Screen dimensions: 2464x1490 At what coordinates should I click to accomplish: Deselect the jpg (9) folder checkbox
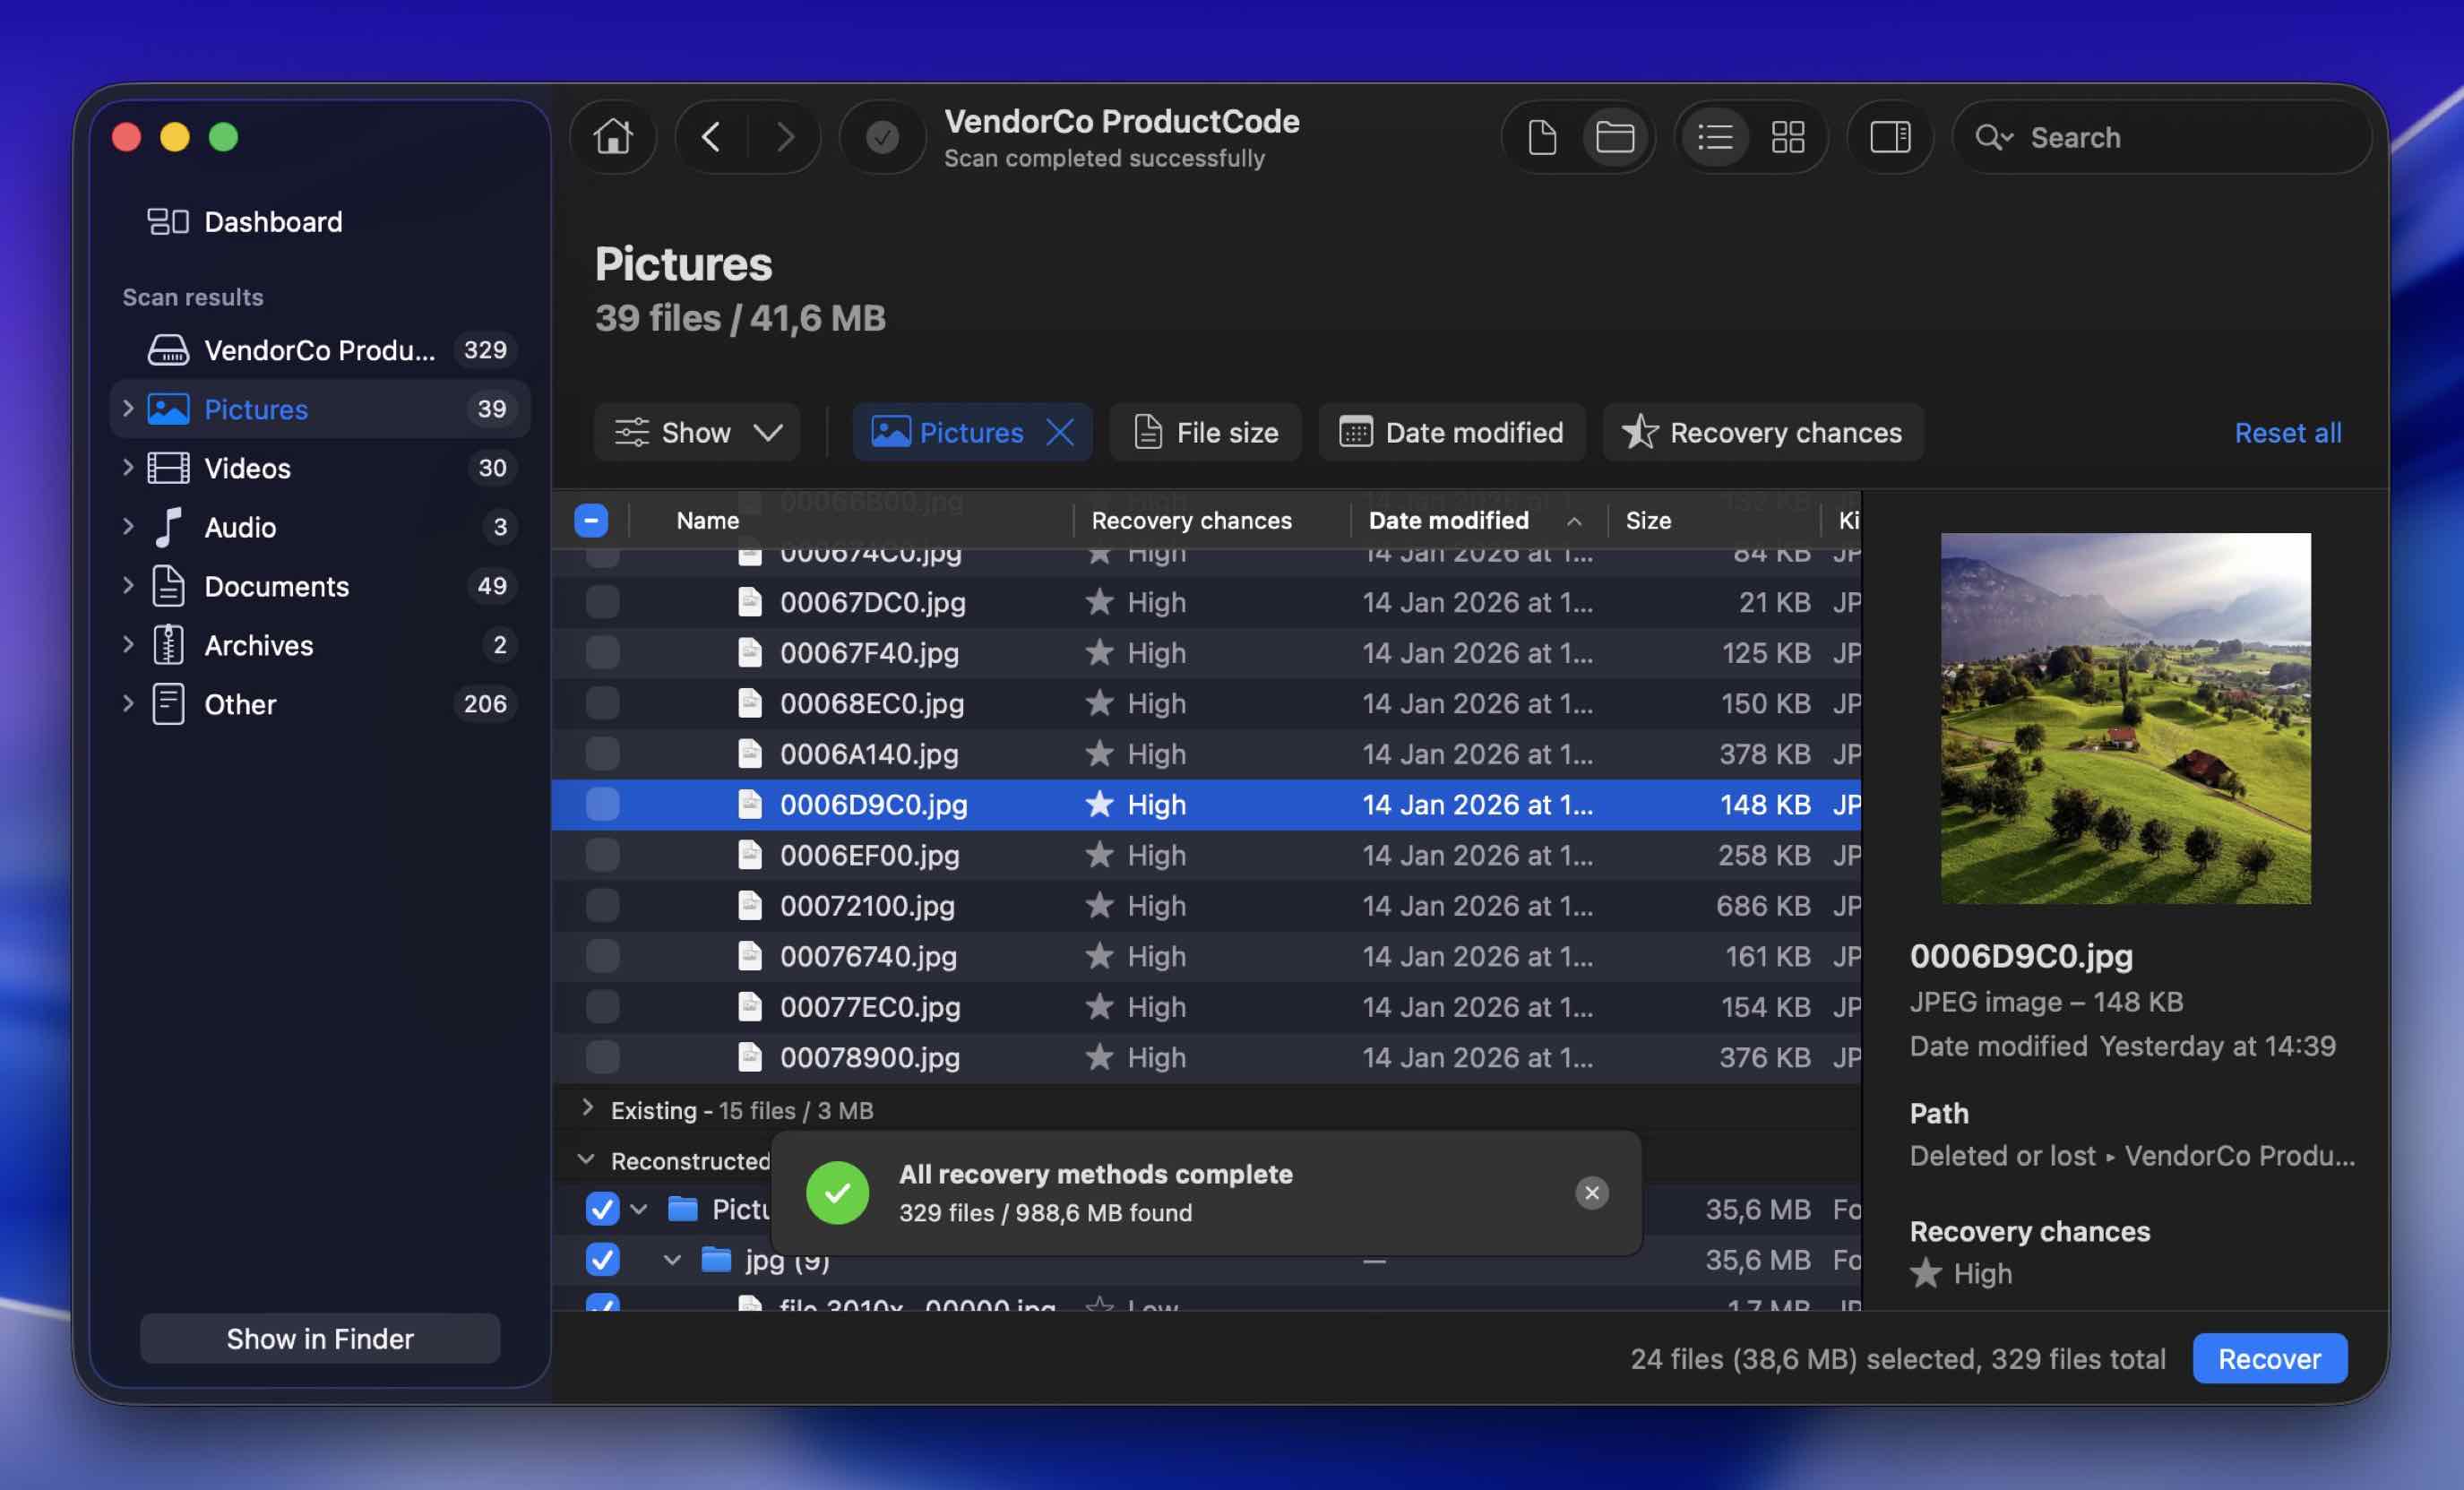click(x=602, y=1260)
